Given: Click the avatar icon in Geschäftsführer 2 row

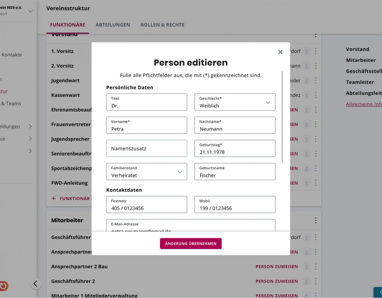Looking at the screenshot, I should point(306,281).
